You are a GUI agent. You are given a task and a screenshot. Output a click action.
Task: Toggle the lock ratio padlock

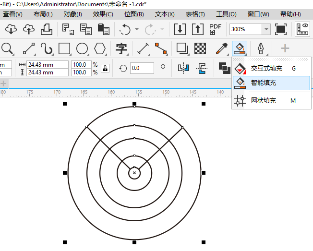105,68
